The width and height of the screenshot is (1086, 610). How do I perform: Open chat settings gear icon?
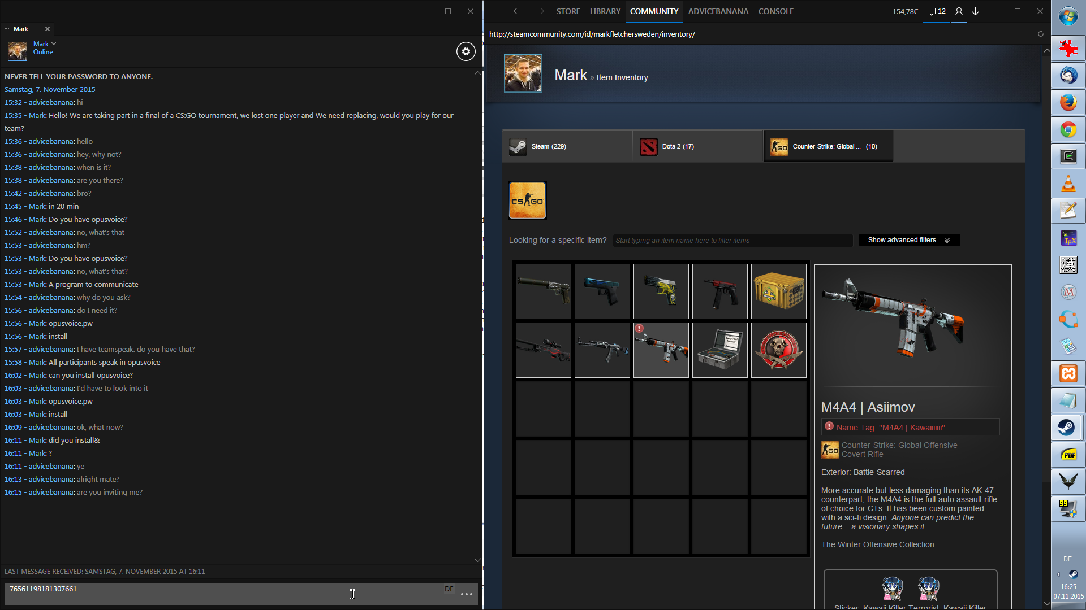(x=466, y=51)
